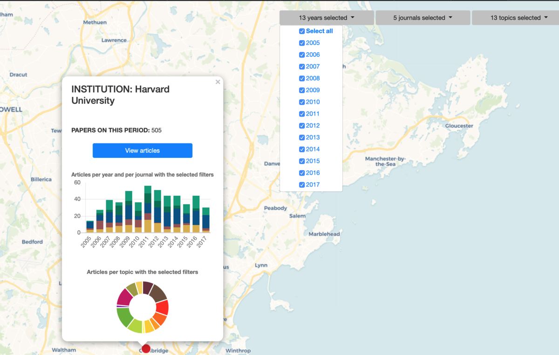
Task: Close the Harvard University popup
Action: click(218, 82)
